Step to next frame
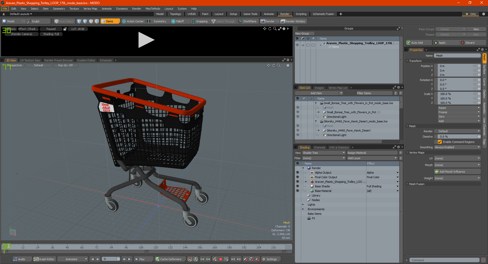This screenshot has height=264, width=488. click(124, 259)
